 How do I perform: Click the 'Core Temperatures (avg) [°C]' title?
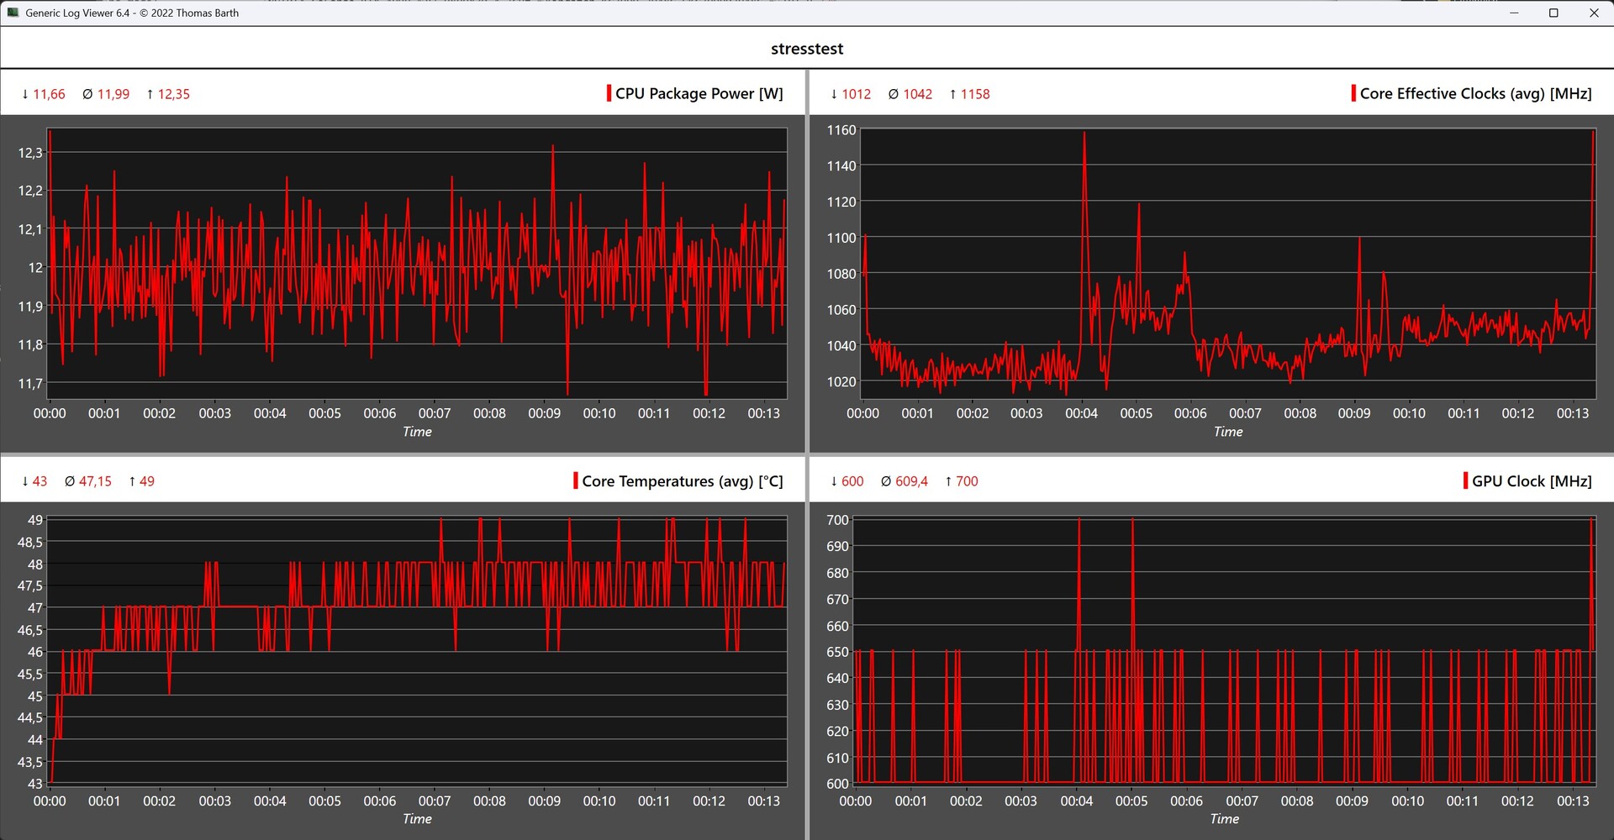683,481
